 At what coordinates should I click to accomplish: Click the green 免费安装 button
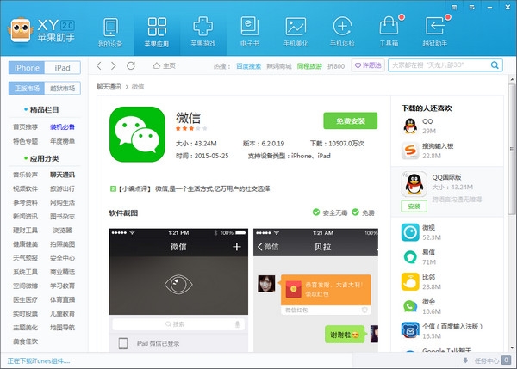[350, 120]
